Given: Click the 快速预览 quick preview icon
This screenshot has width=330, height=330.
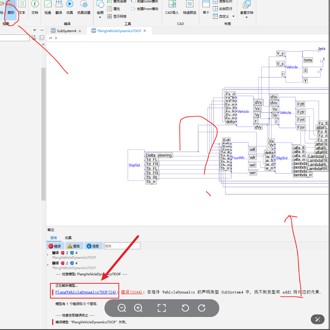Looking at the screenshot, I should point(190,7).
